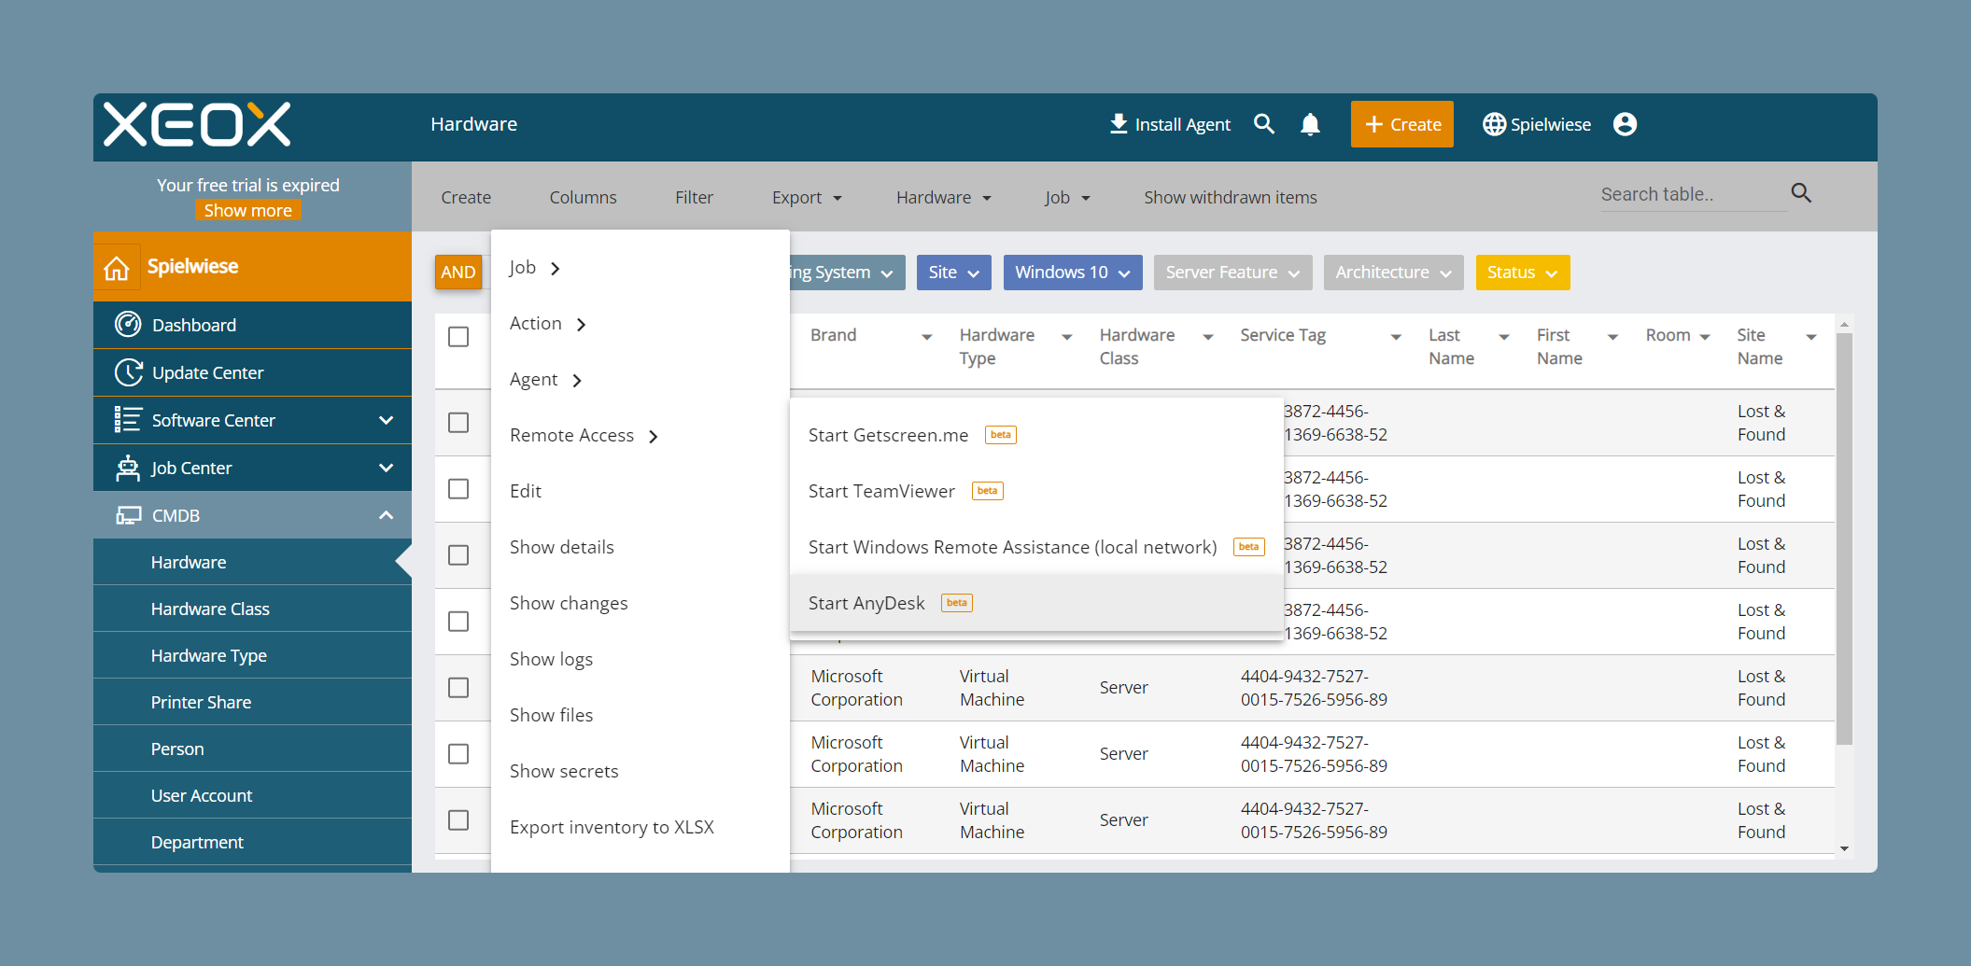This screenshot has height=966, width=1971.
Task: Click the XEOX logo
Action: 197,124
